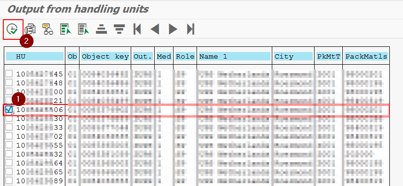Click the HU number ending in 06

point(40,110)
